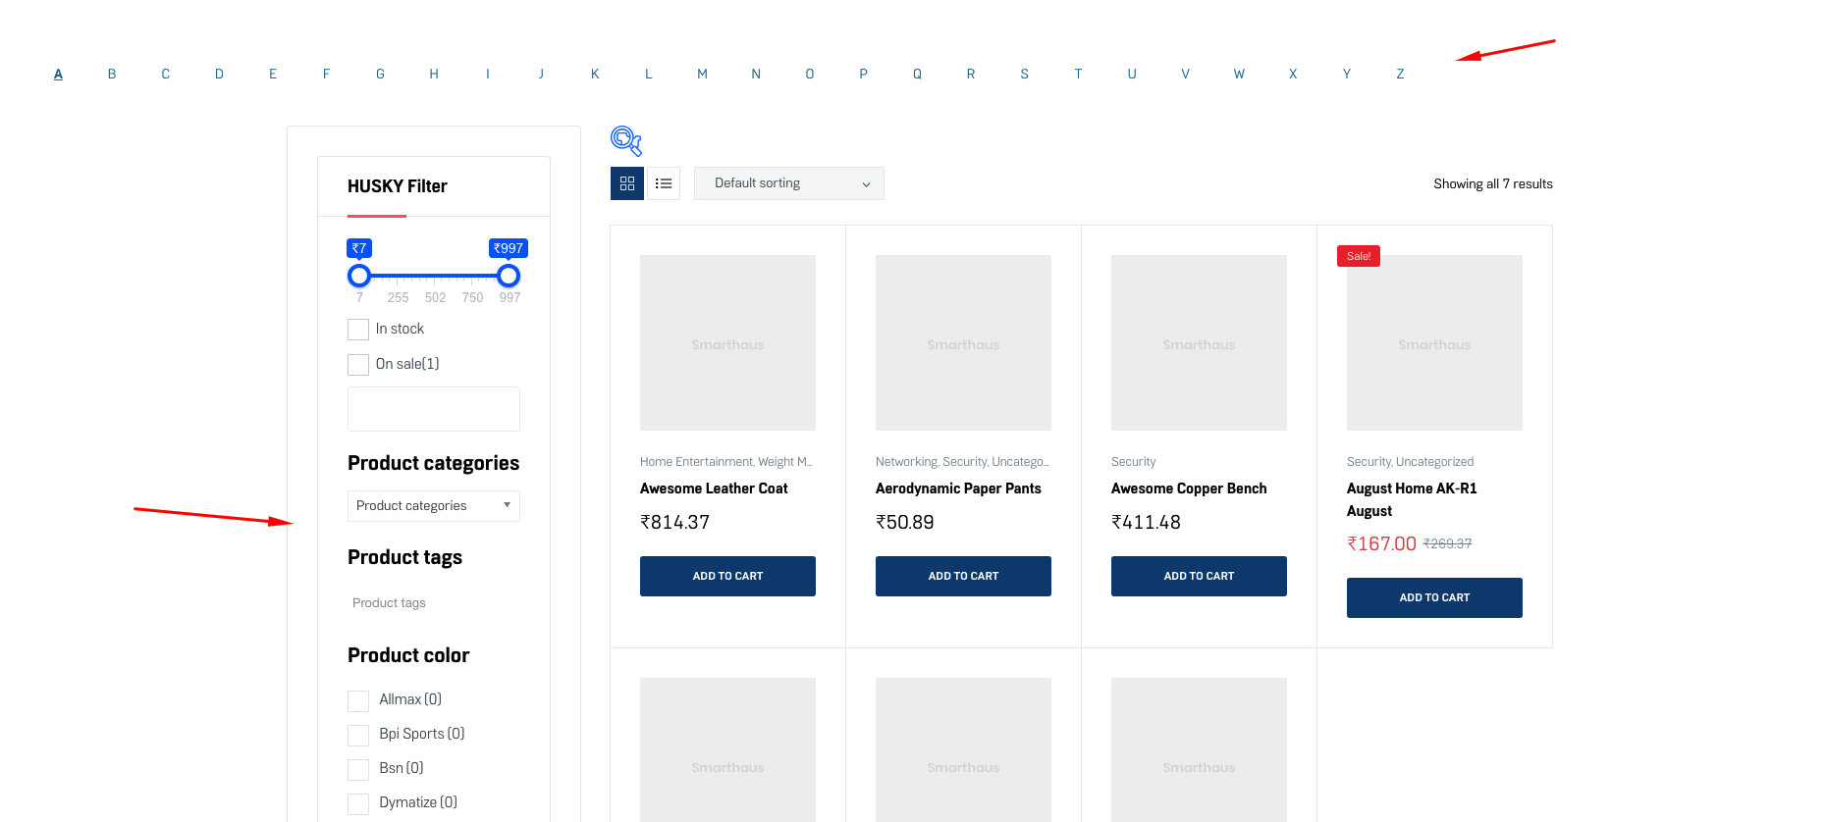
Task: Open Awesome Copper Bench product title
Action: 1189,488
